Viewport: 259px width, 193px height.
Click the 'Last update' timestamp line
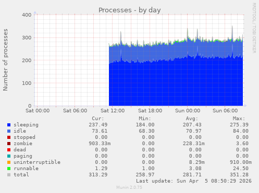tap(194, 181)
